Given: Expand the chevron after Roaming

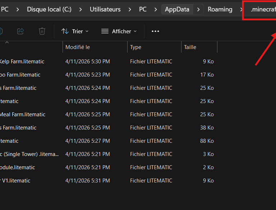Looking at the screenshot, I should click(241, 9).
